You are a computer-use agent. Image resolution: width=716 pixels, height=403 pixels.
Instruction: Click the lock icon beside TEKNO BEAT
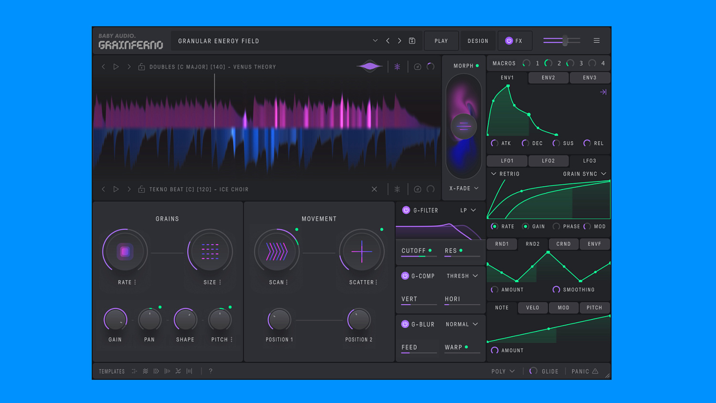point(142,189)
